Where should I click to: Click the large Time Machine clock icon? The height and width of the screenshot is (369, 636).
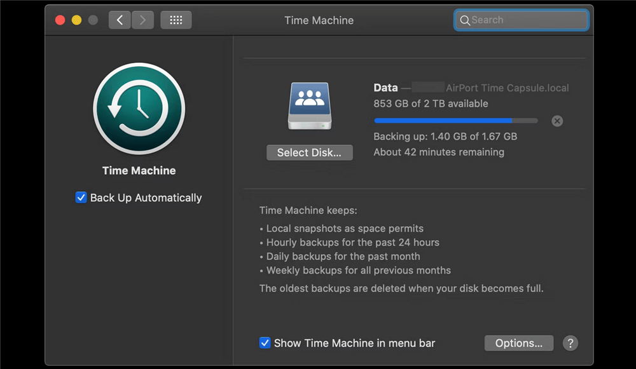(139, 109)
